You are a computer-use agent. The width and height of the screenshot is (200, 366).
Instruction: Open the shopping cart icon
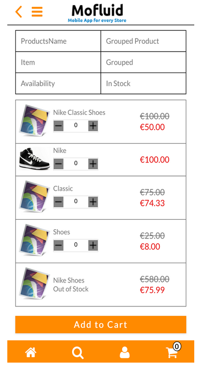173,352
